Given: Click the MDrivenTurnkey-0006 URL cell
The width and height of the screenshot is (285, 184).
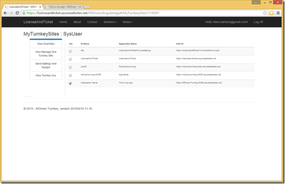Looking at the screenshot, I should click(x=199, y=82).
